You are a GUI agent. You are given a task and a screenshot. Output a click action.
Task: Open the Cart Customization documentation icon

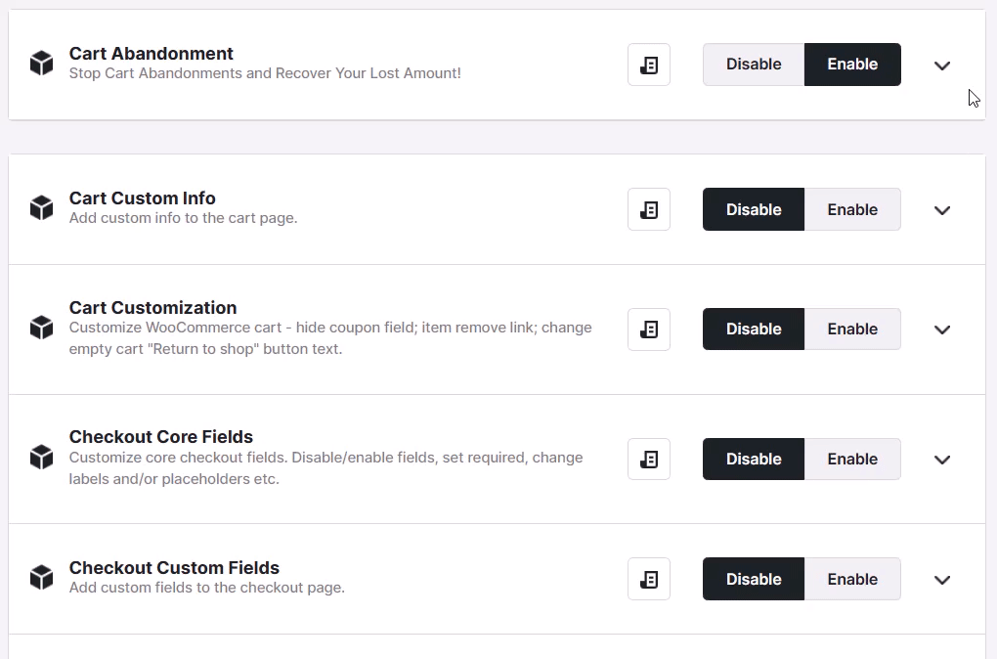click(x=649, y=329)
